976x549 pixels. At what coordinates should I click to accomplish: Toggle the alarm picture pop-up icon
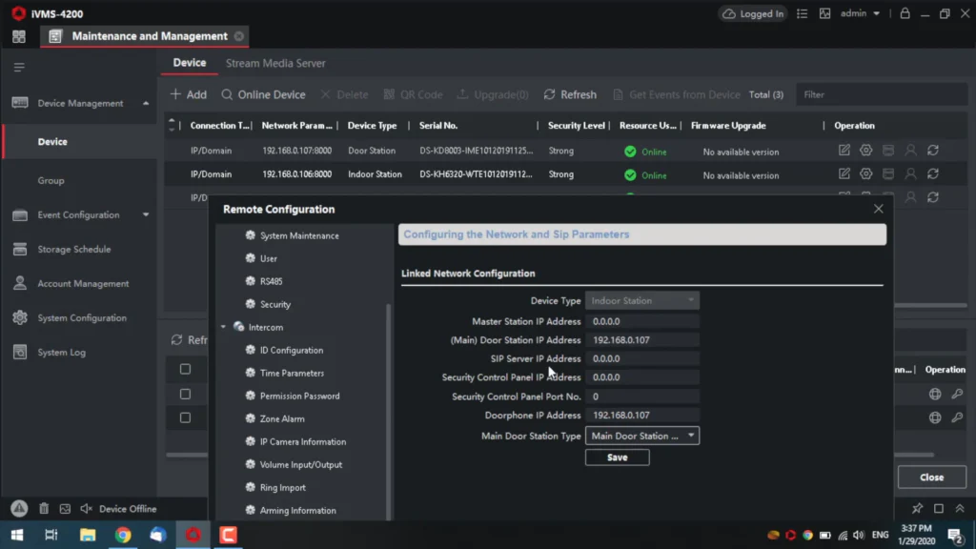tap(65, 509)
